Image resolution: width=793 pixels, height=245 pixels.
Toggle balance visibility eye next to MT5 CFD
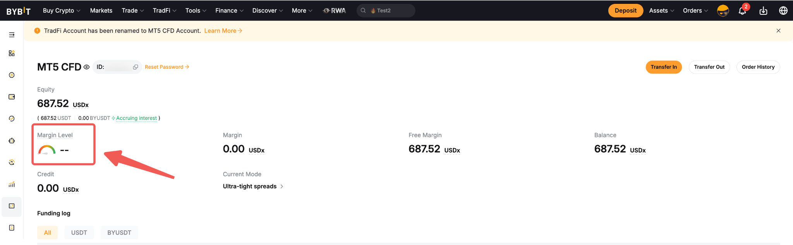(x=86, y=67)
